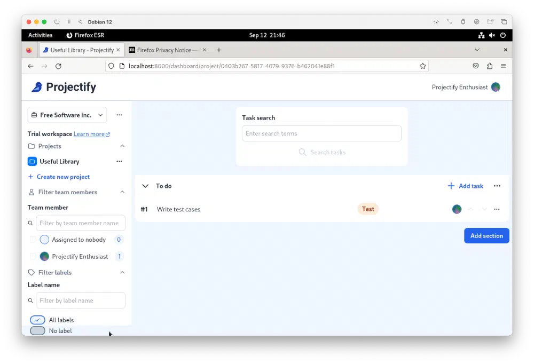Screen dimensions: 534x364
Task: Close the Firefox Privacy Notice tab
Action: 205,50
